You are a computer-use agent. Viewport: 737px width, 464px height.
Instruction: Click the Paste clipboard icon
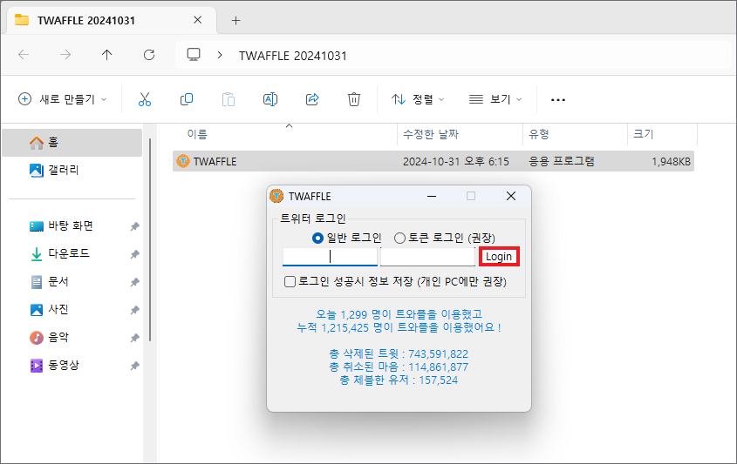coord(229,99)
